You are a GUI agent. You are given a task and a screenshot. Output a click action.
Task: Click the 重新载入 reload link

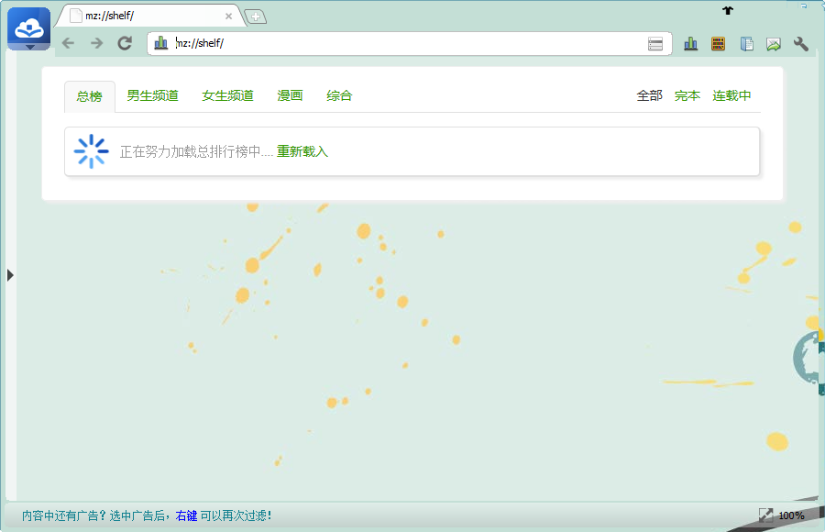pyautogui.click(x=302, y=151)
